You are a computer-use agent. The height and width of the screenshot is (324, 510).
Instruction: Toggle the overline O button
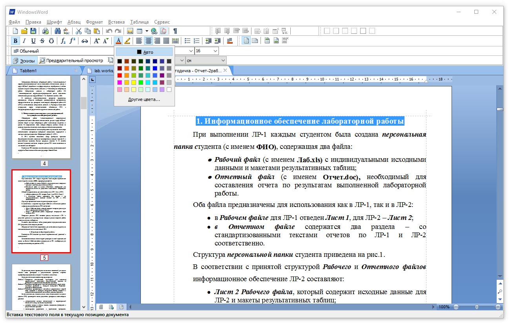(x=51, y=41)
